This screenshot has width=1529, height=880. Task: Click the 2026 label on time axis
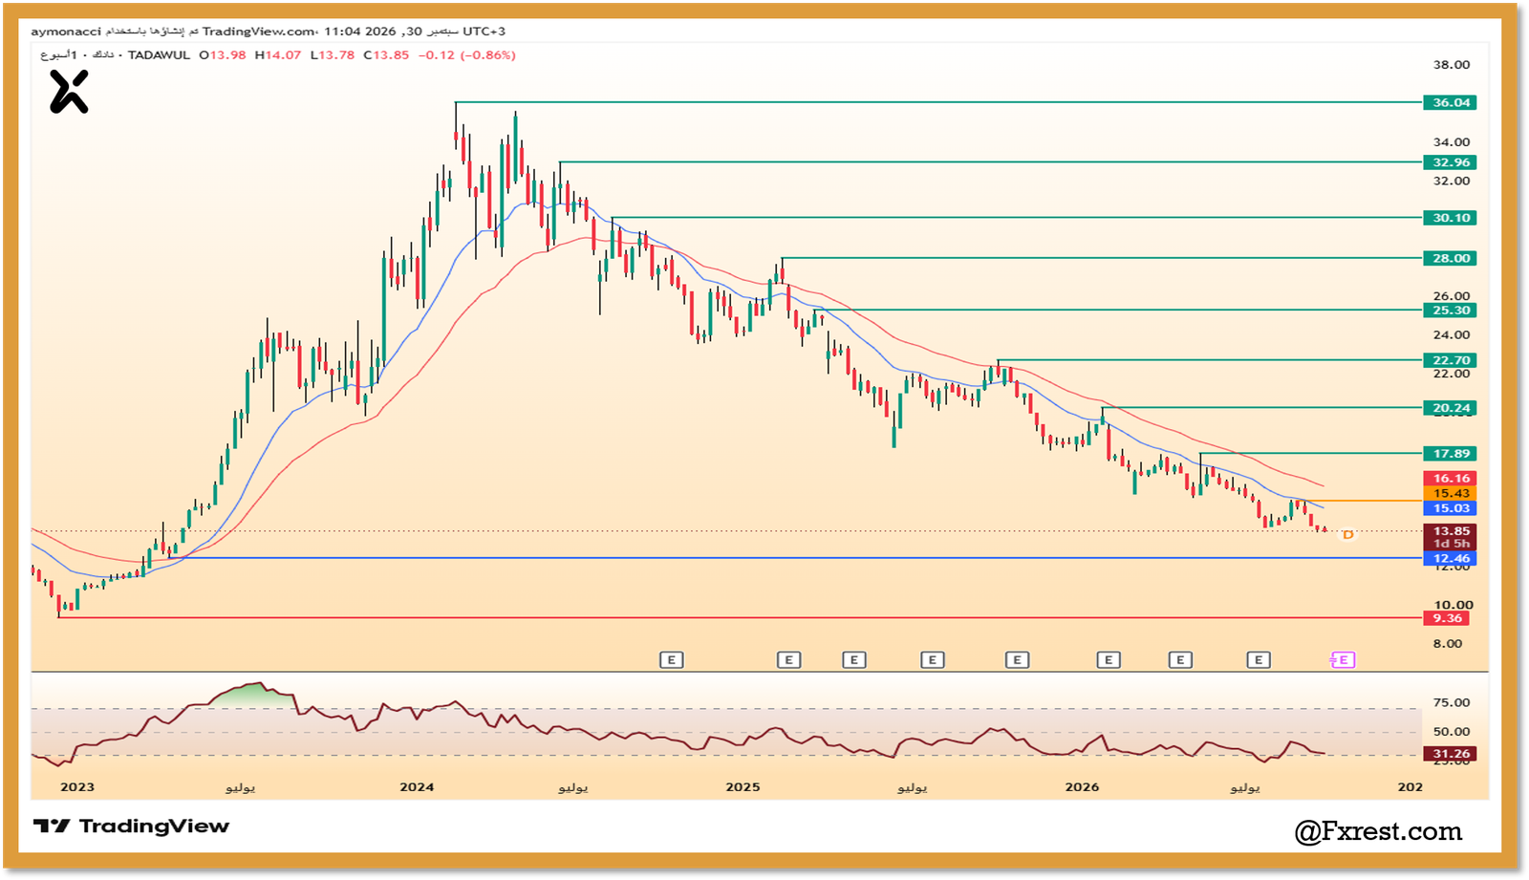coord(1082,787)
